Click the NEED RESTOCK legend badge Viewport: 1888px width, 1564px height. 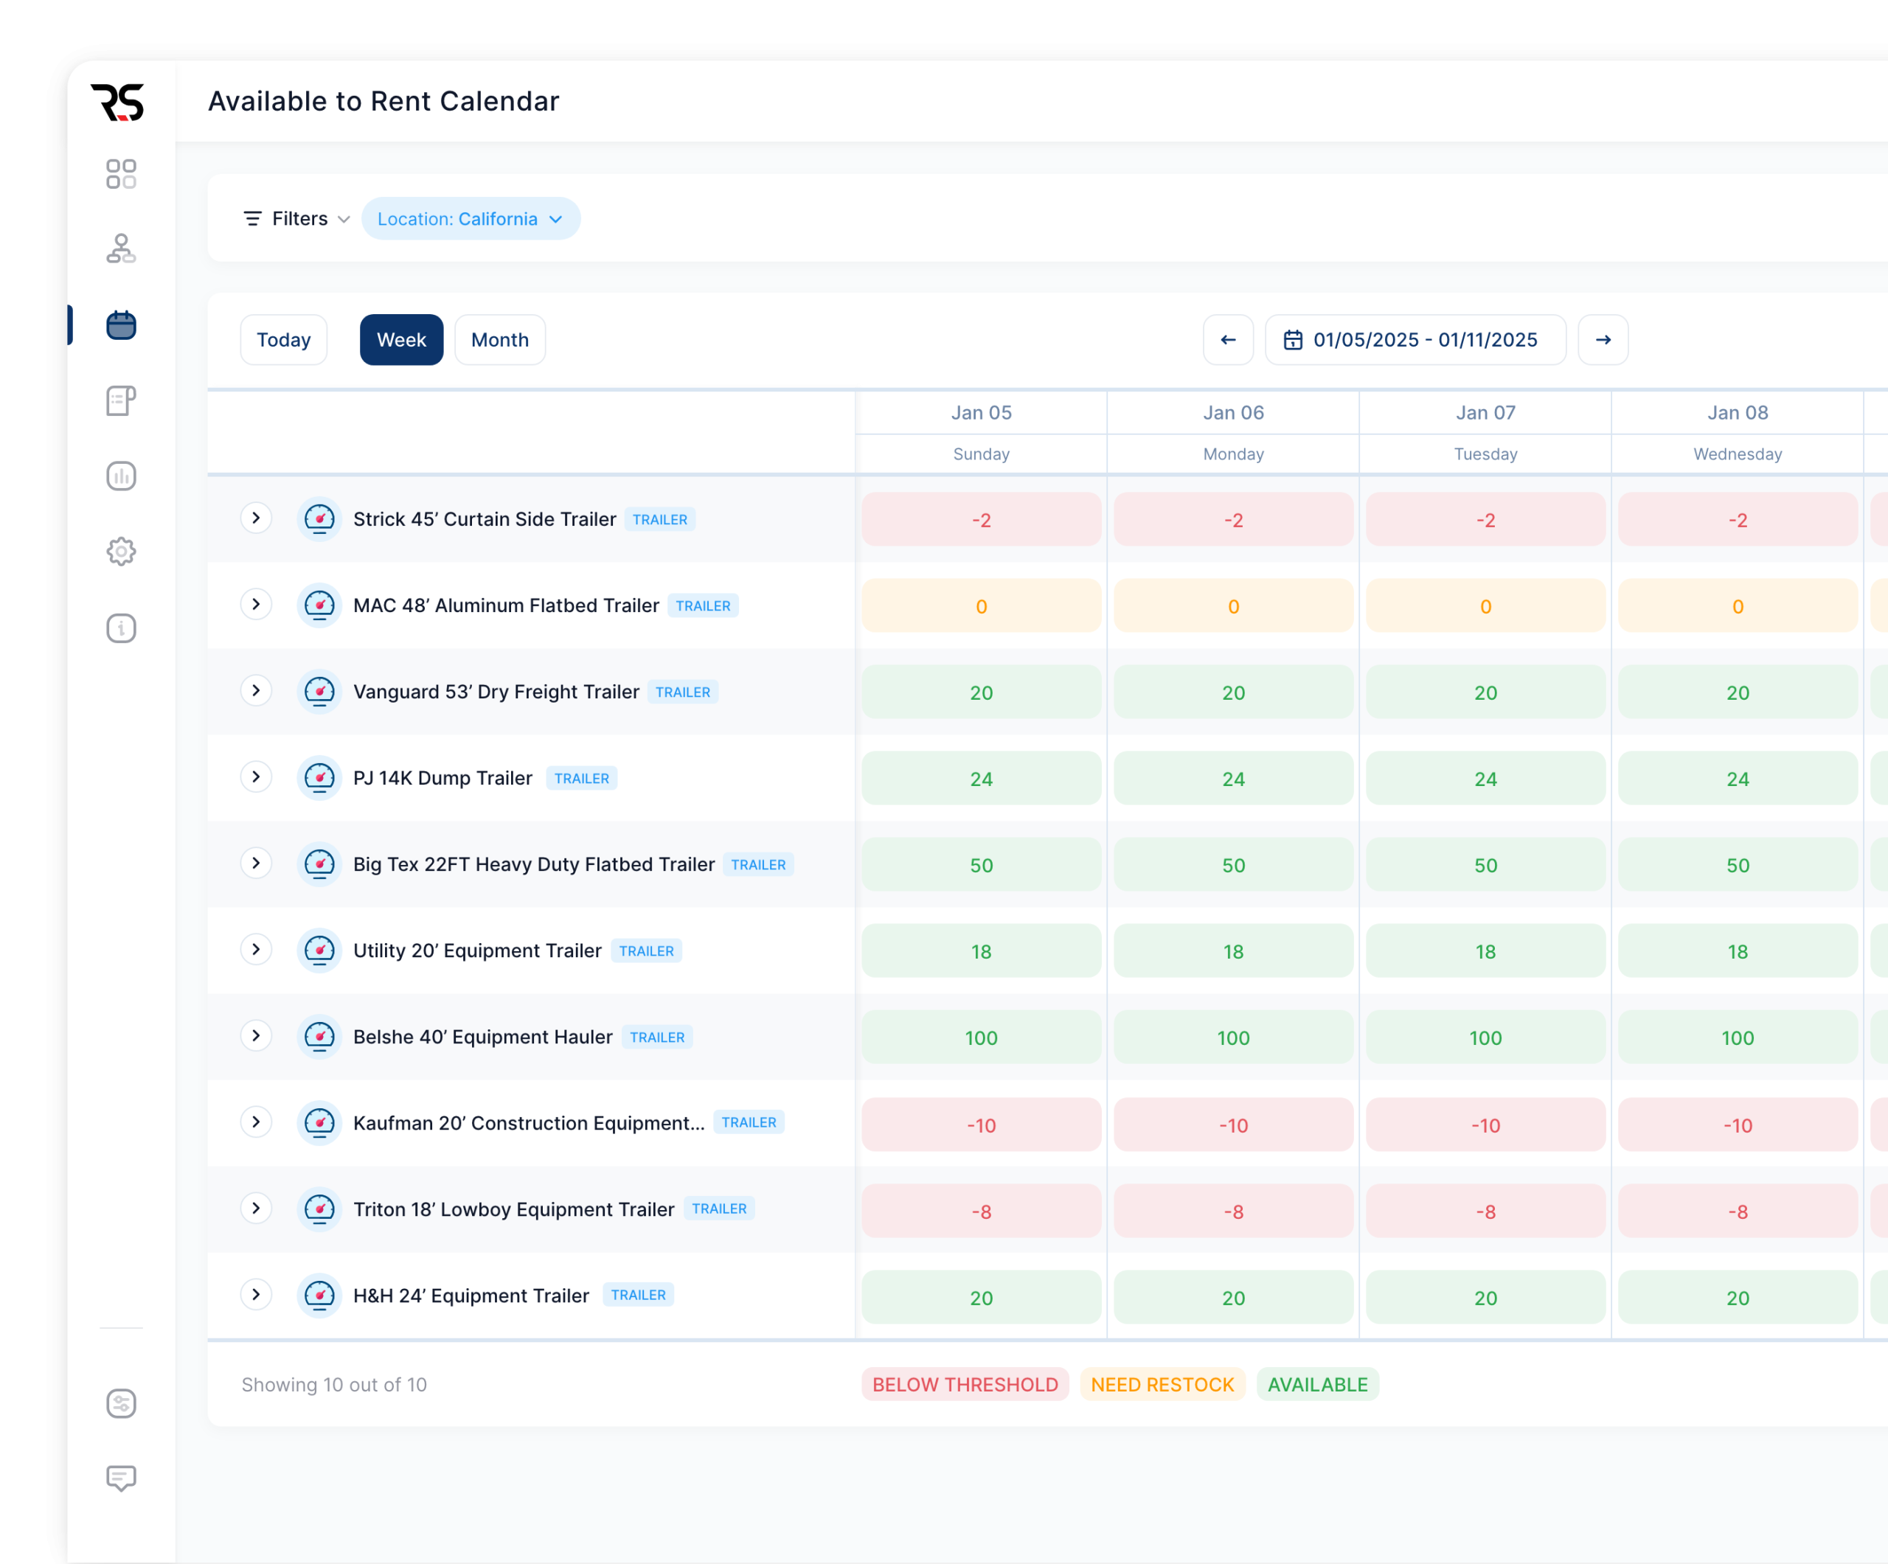(1162, 1384)
